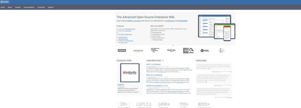Open the Confluence comparison link
Viewport: 301px width, 108px height.
pyautogui.click(x=170, y=21)
